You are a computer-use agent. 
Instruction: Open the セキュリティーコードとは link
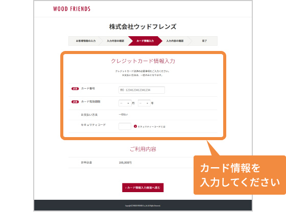click(x=151, y=126)
